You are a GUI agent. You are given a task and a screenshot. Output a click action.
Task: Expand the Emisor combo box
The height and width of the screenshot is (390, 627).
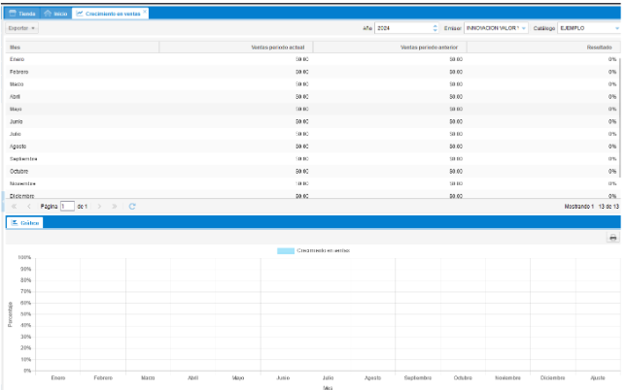point(523,28)
